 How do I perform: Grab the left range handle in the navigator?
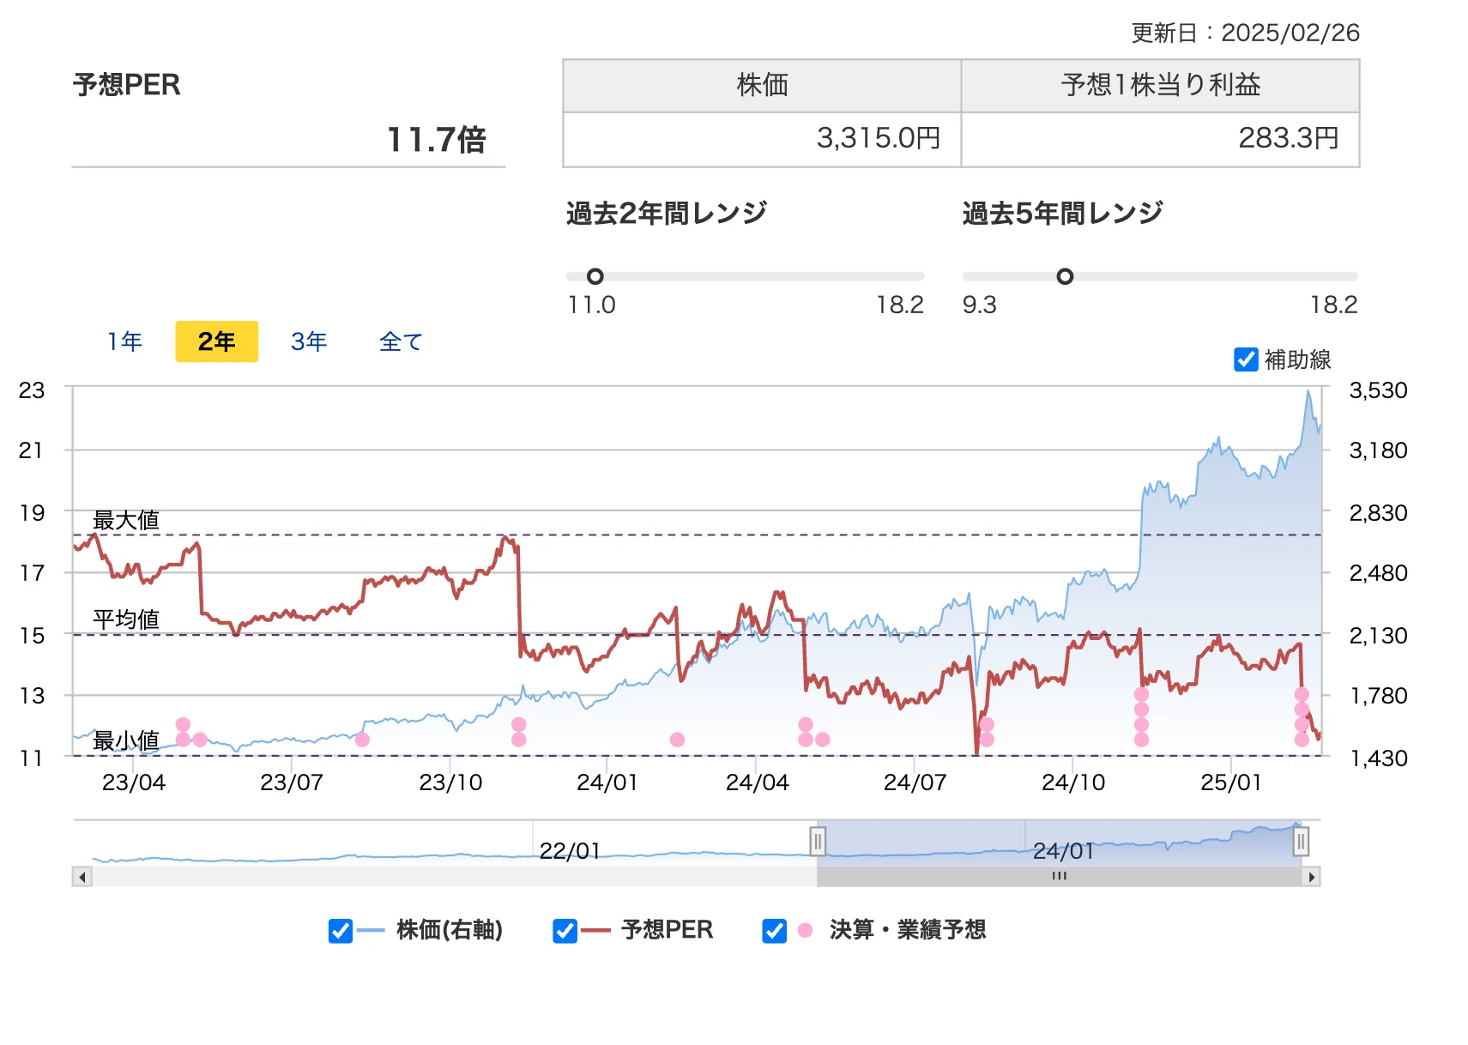tap(818, 841)
